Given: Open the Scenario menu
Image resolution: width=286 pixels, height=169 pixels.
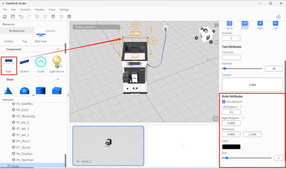Looking at the screenshot, I should [x=25, y=9].
